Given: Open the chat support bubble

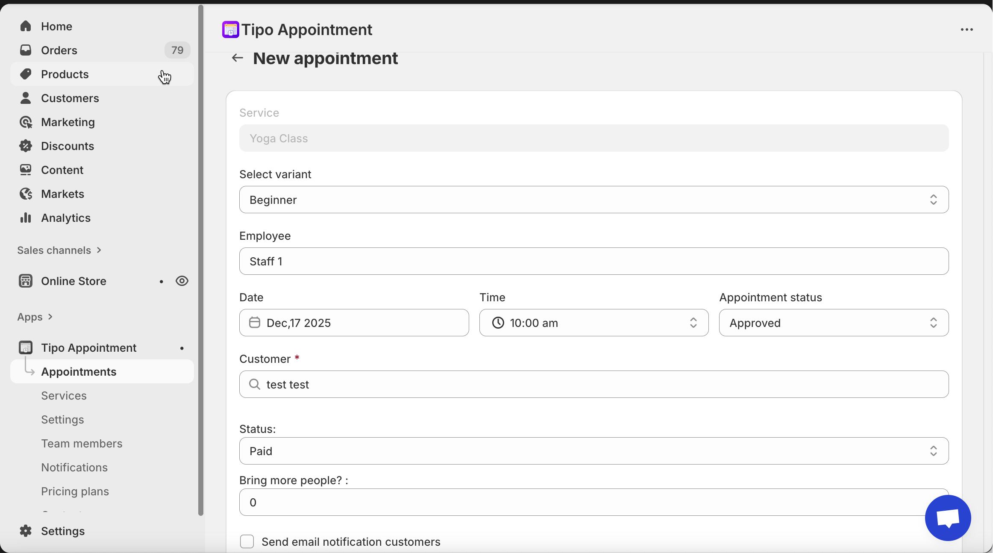Looking at the screenshot, I should point(947,518).
